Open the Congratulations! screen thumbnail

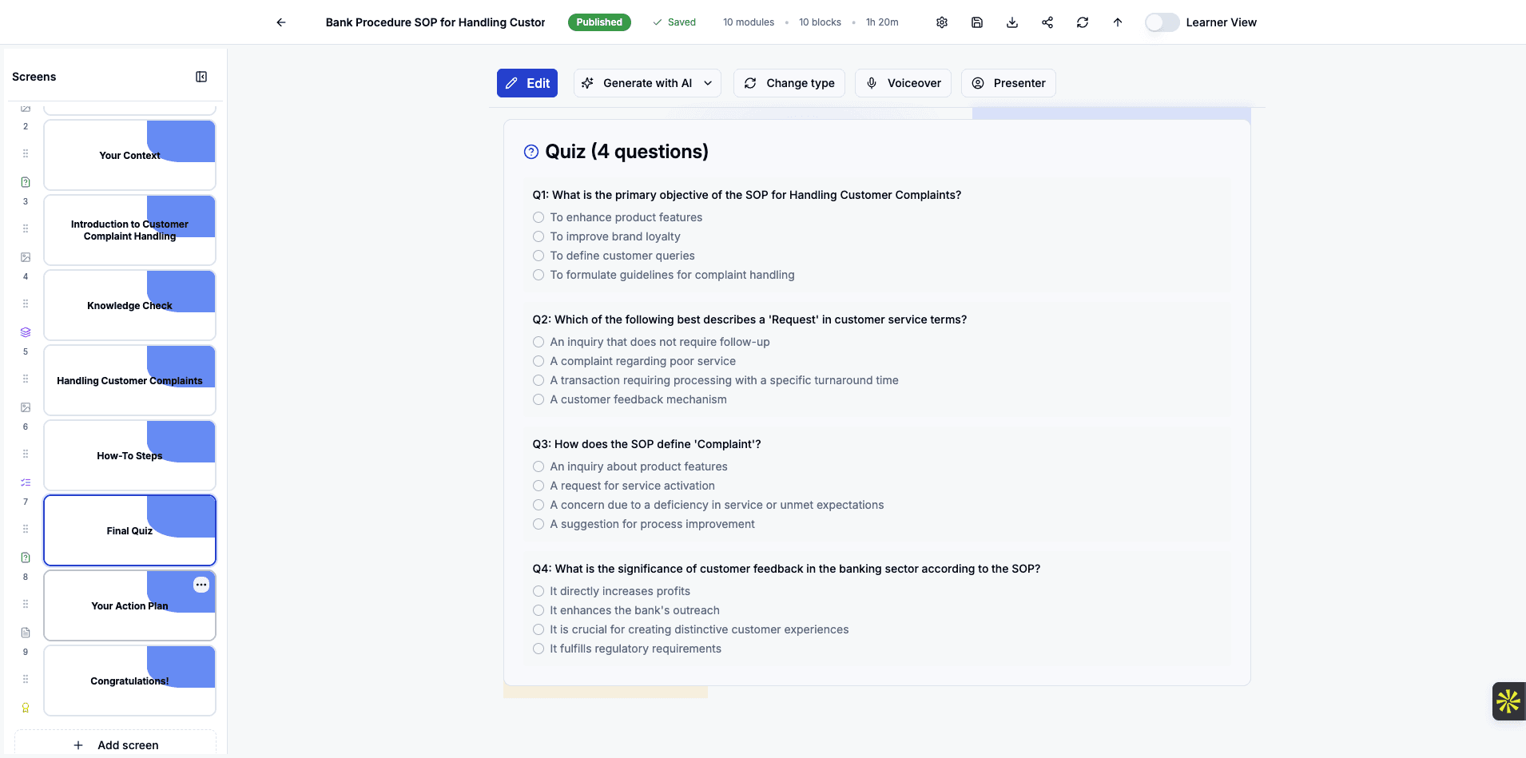click(129, 681)
